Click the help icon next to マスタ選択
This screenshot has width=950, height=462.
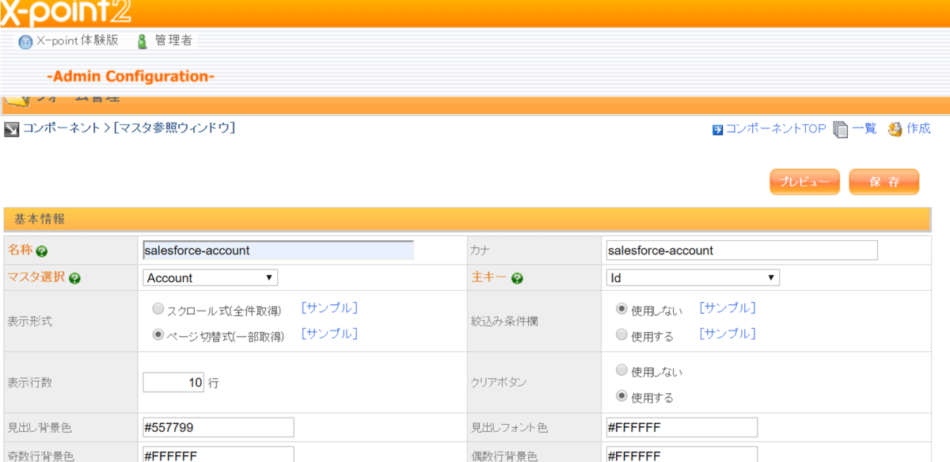click(74, 278)
